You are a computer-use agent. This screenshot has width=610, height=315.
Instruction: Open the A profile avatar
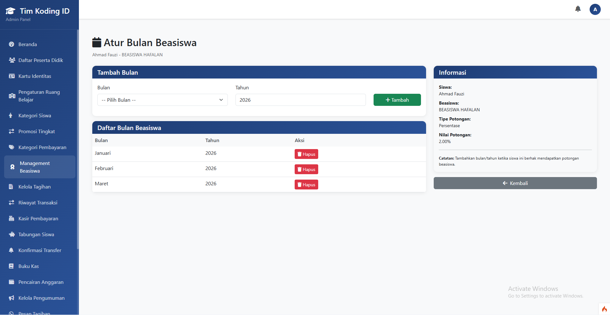595,9
